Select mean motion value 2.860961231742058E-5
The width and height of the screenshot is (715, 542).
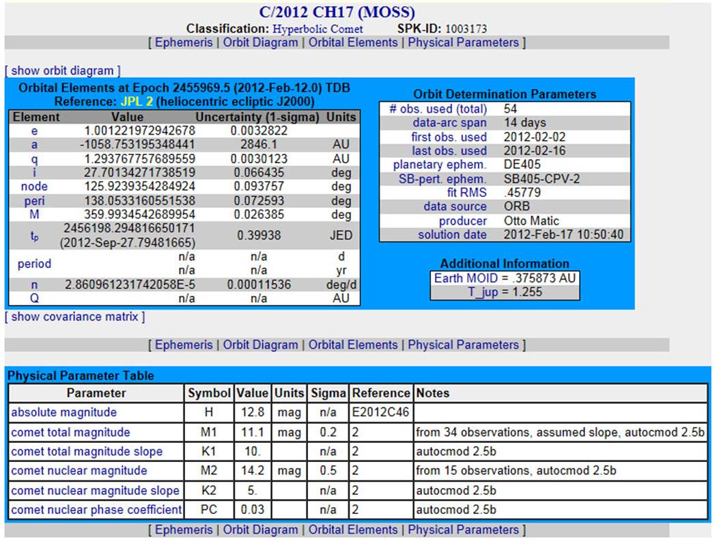point(130,285)
